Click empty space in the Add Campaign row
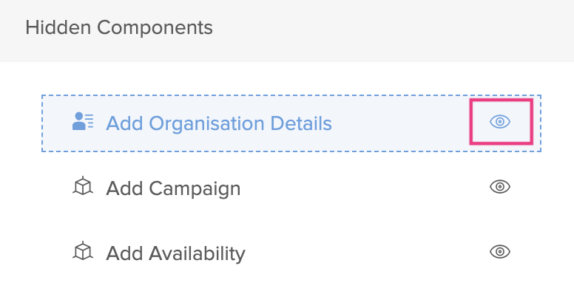 pyautogui.click(x=362, y=188)
